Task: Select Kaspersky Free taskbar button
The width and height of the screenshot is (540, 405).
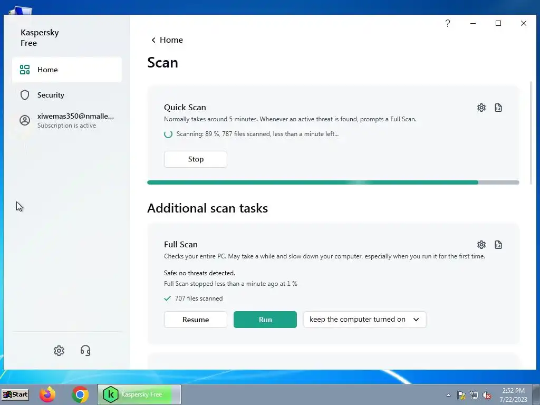Action: point(139,394)
